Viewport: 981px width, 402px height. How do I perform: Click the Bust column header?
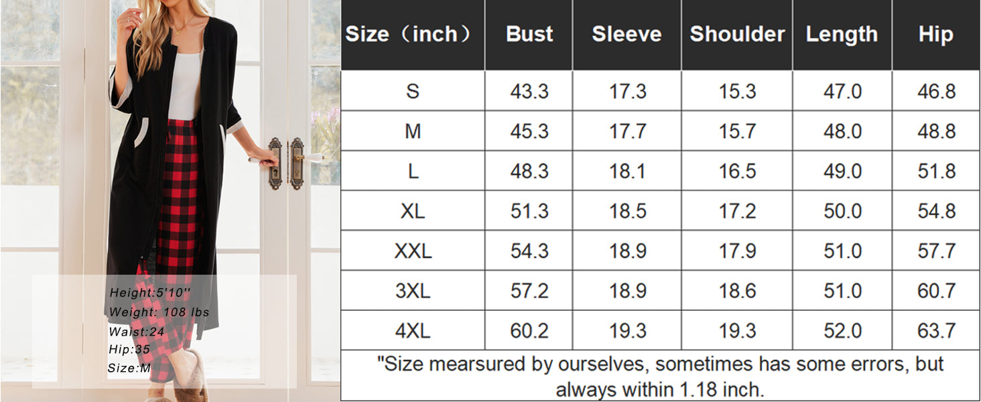tap(529, 34)
